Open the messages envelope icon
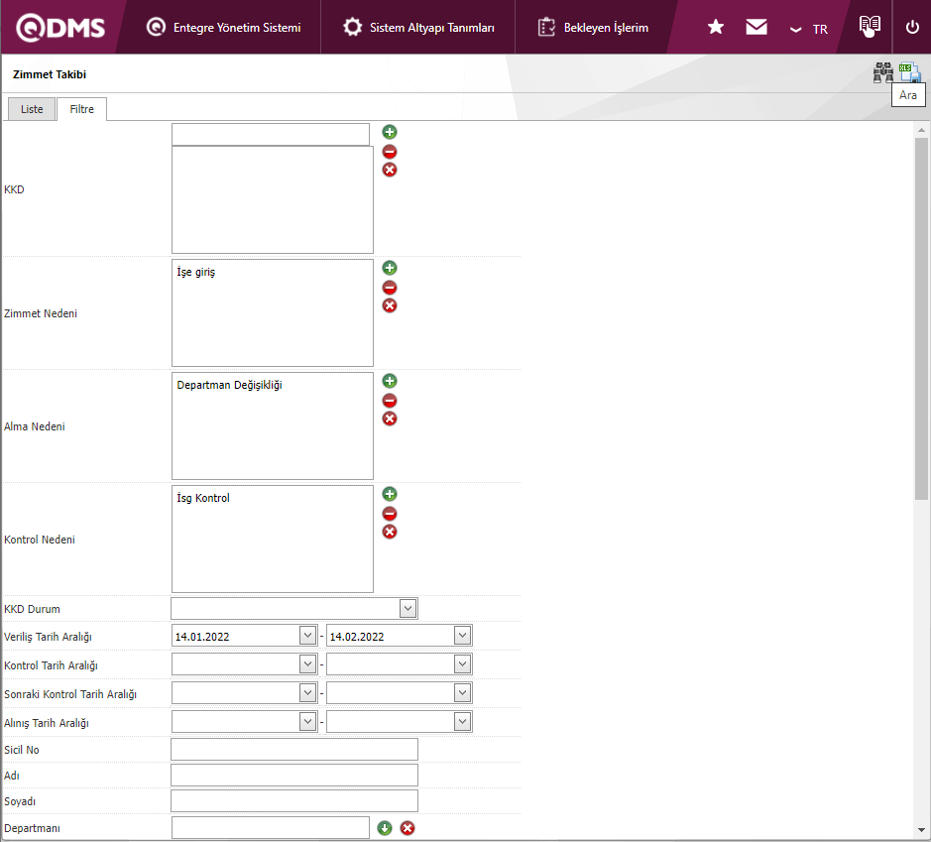Image resolution: width=931 pixels, height=842 pixels. click(756, 27)
